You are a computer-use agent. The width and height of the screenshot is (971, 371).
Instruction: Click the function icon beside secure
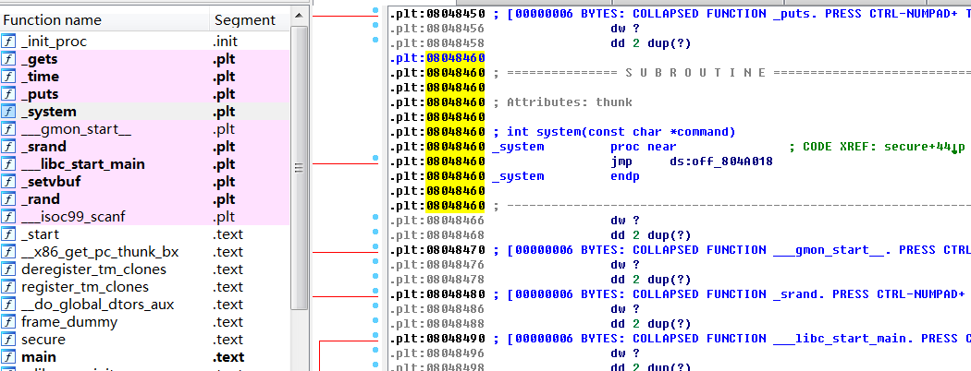(9, 340)
